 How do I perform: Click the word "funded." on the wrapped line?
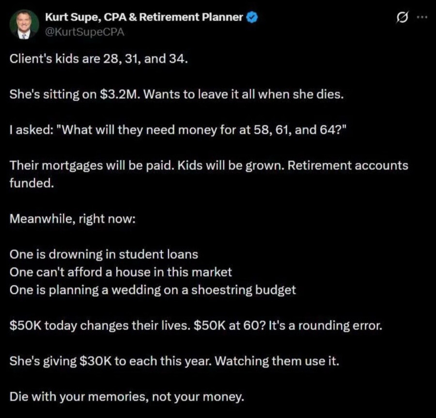tap(31, 183)
